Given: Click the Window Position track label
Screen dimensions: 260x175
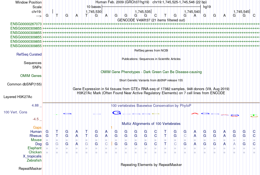Looking at the screenshot, I should coord(28,2).
